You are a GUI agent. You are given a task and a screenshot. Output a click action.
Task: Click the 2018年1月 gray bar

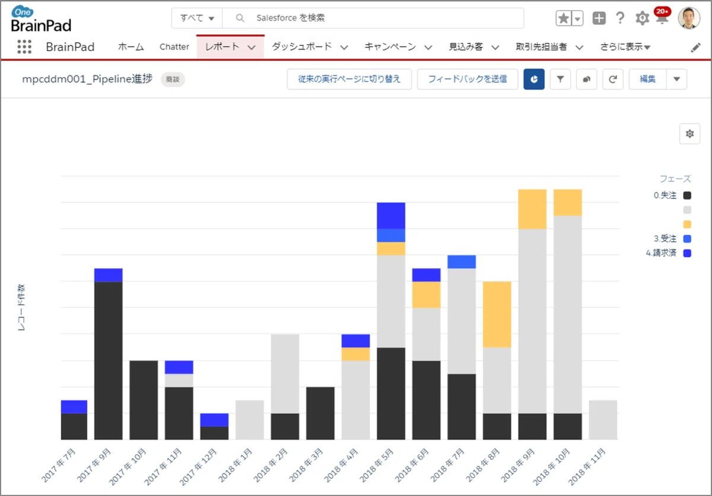250,420
